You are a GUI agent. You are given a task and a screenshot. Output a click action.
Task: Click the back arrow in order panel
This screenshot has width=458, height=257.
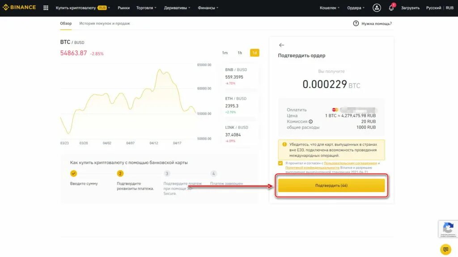[281, 45]
